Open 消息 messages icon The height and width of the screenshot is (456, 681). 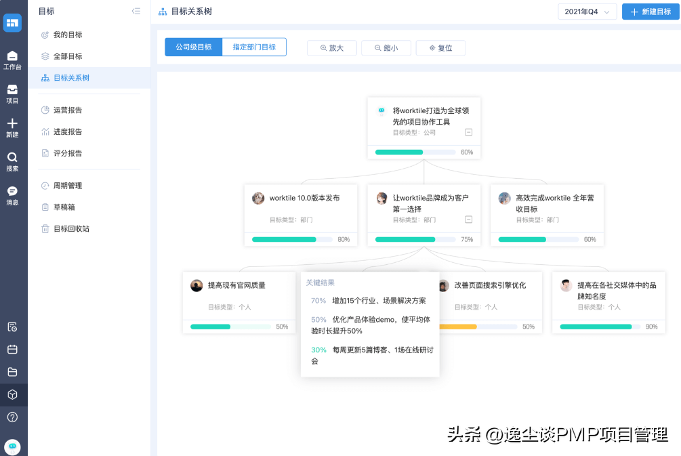pyautogui.click(x=12, y=195)
